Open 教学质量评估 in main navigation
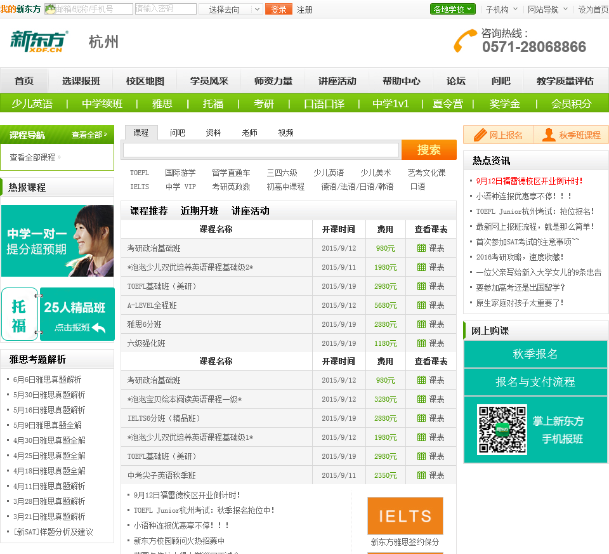 pyautogui.click(x=565, y=81)
